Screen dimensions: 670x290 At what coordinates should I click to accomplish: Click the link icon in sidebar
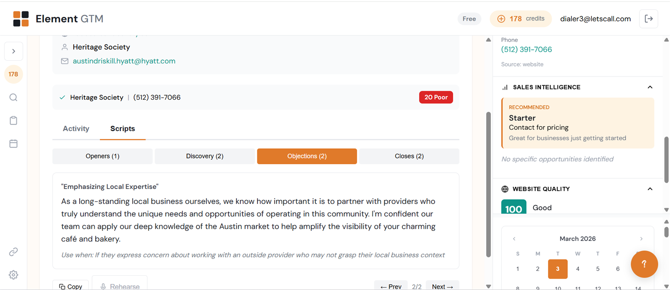click(13, 252)
